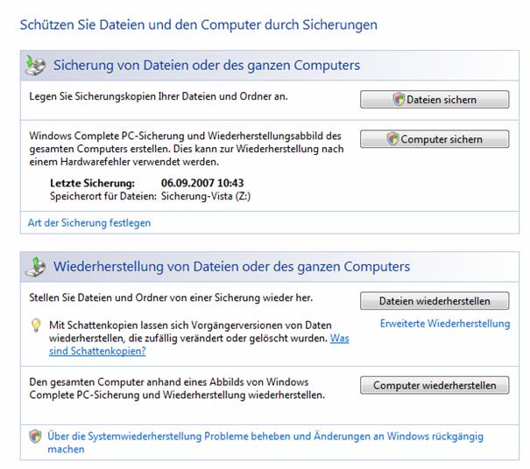Open the Art der Sicherung festlegen link
530x469 pixels.
[x=89, y=223]
